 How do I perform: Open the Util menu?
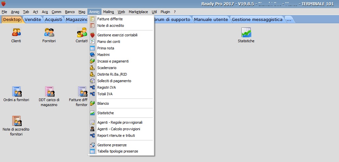tap(154, 12)
